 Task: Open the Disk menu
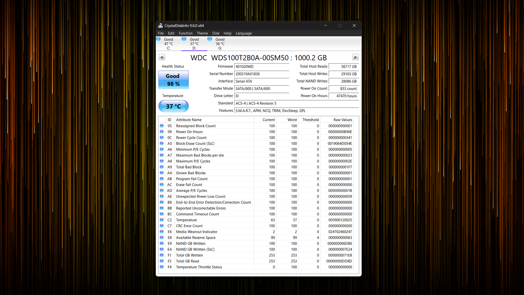216,33
